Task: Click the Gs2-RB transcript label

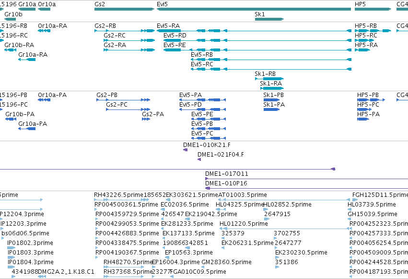Action: pos(105,26)
